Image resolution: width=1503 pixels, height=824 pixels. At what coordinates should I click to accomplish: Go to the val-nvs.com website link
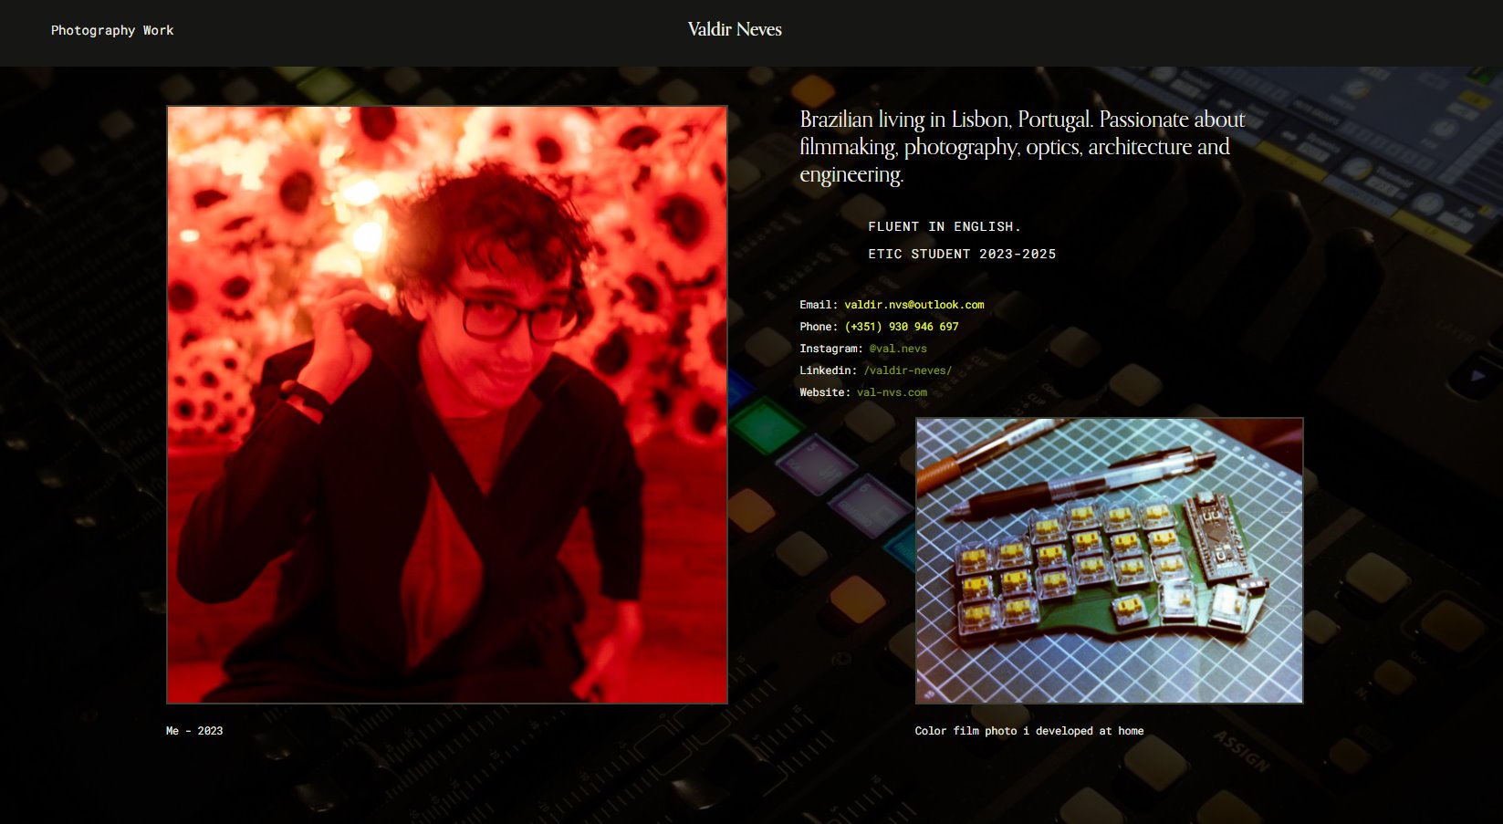click(892, 392)
